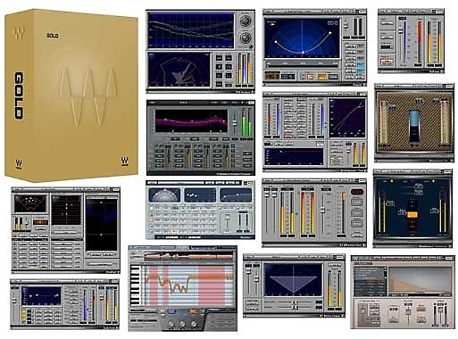Click the orange numeric readout in the Doppler plugin

(x=272, y=76)
